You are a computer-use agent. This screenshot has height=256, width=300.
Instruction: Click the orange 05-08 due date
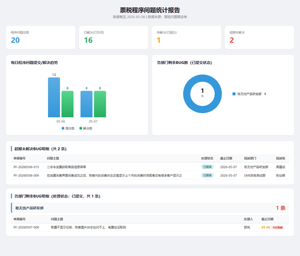coord(266,227)
